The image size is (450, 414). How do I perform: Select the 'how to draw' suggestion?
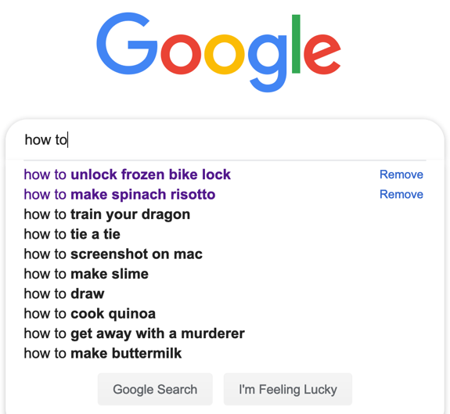pos(64,293)
